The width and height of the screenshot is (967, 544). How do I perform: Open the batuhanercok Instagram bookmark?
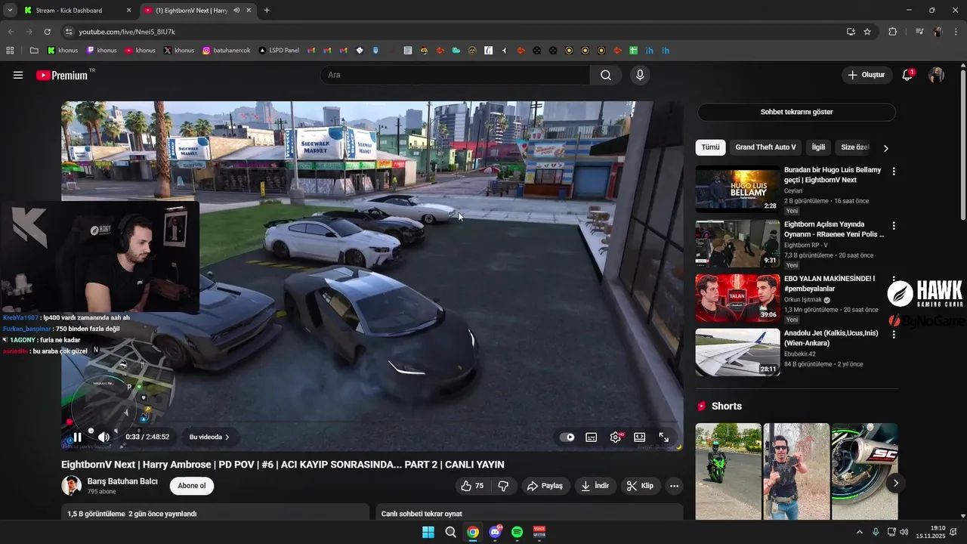pyautogui.click(x=227, y=51)
